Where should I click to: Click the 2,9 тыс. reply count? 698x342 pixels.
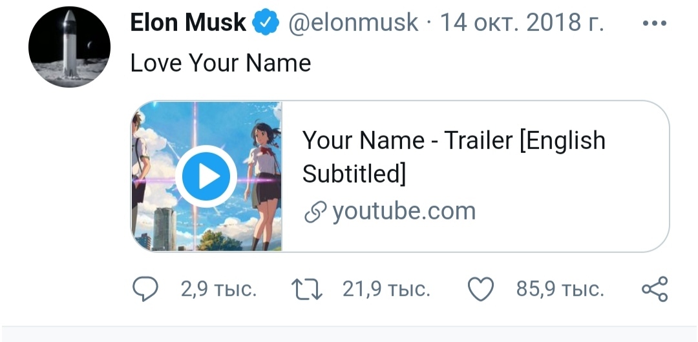tap(218, 290)
